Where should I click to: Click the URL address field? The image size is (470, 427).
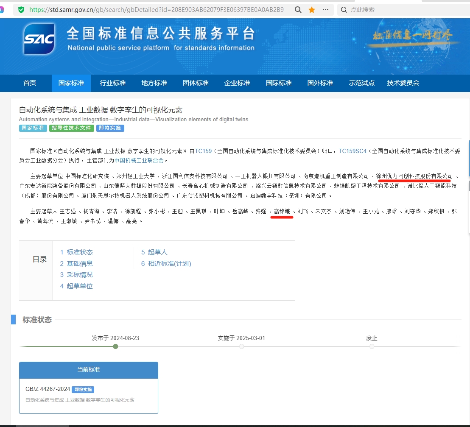pyautogui.click(x=157, y=10)
